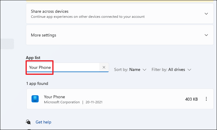The height and width of the screenshot is (130, 217).
Task: Select the Your Phone app name in results
Action: (54, 97)
